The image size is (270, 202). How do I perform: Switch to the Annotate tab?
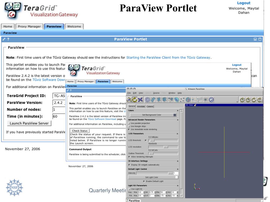click(141, 107)
